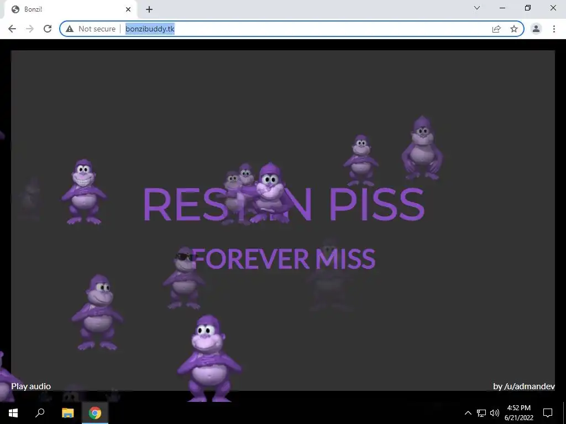Click the Not secure warning icon

tap(70, 29)
